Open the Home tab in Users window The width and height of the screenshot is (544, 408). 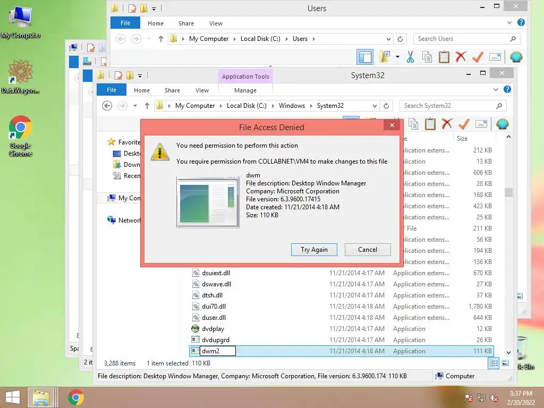[x=156, y=23]
